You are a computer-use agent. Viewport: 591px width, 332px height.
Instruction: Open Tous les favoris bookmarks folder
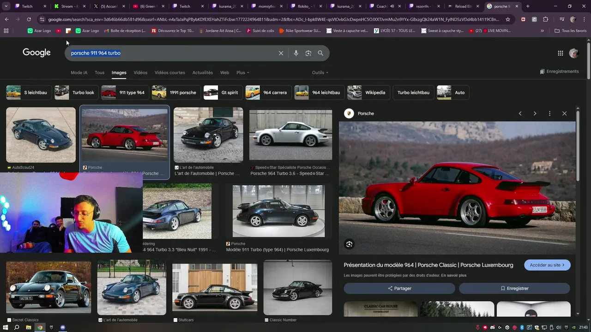click(x=571, y=30)
